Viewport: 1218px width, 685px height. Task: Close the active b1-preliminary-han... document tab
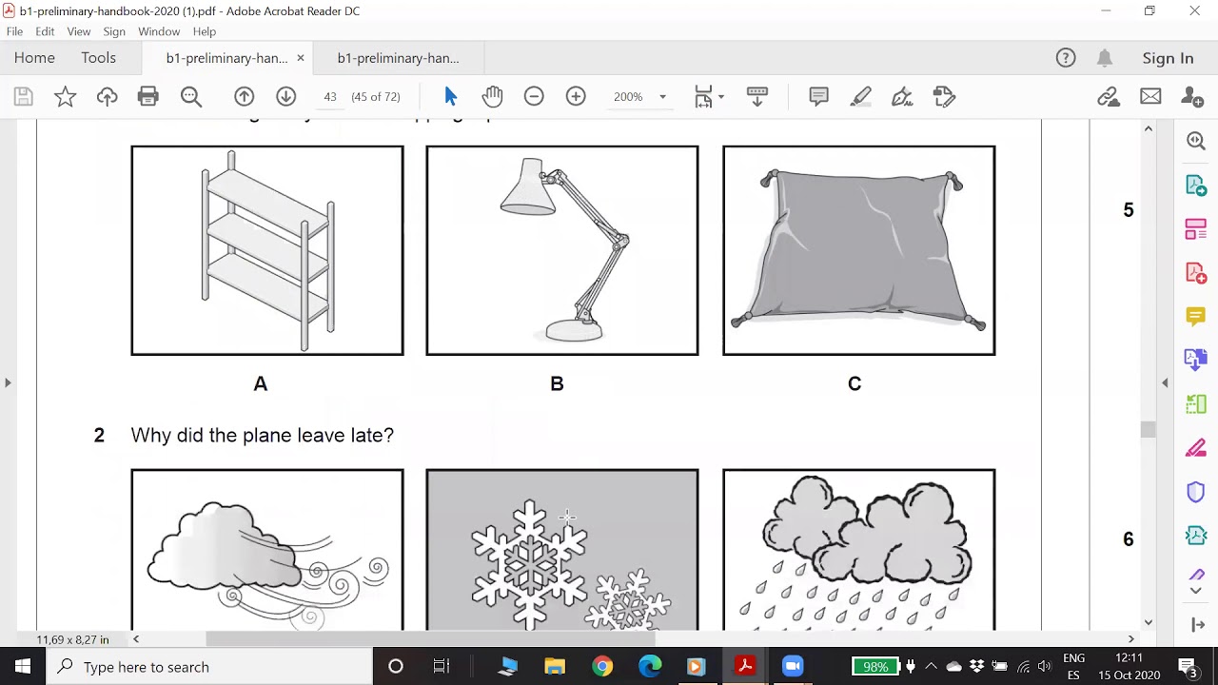coord(301,58)
